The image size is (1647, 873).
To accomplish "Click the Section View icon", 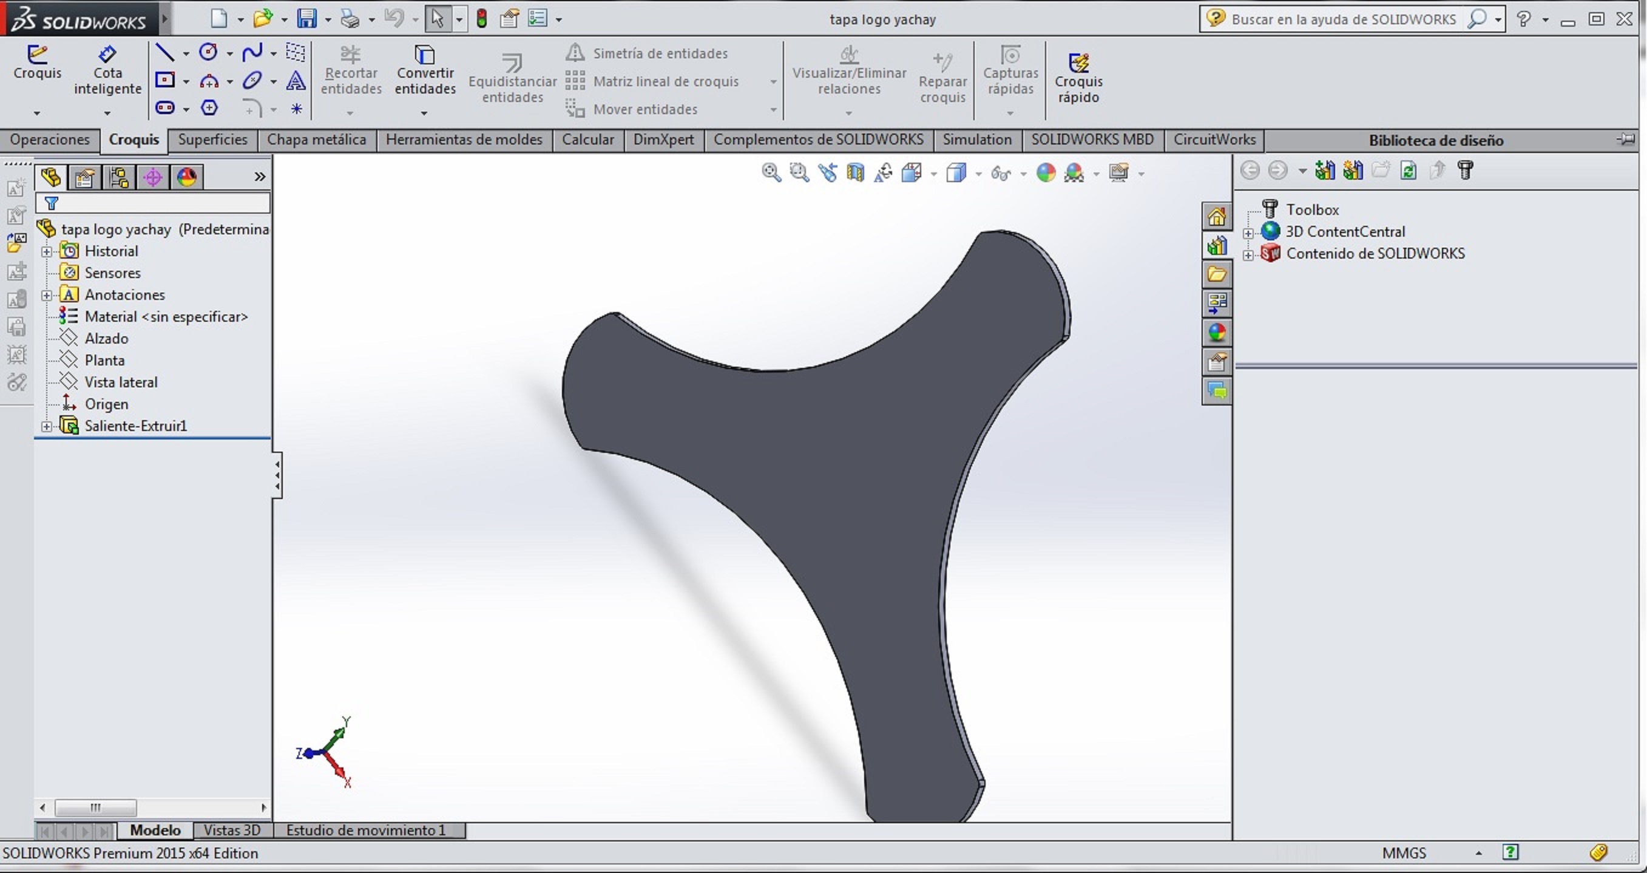I will 855,172.
